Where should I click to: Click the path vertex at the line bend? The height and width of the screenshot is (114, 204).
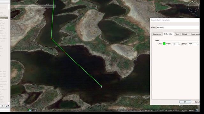click(x=51, y=39)
